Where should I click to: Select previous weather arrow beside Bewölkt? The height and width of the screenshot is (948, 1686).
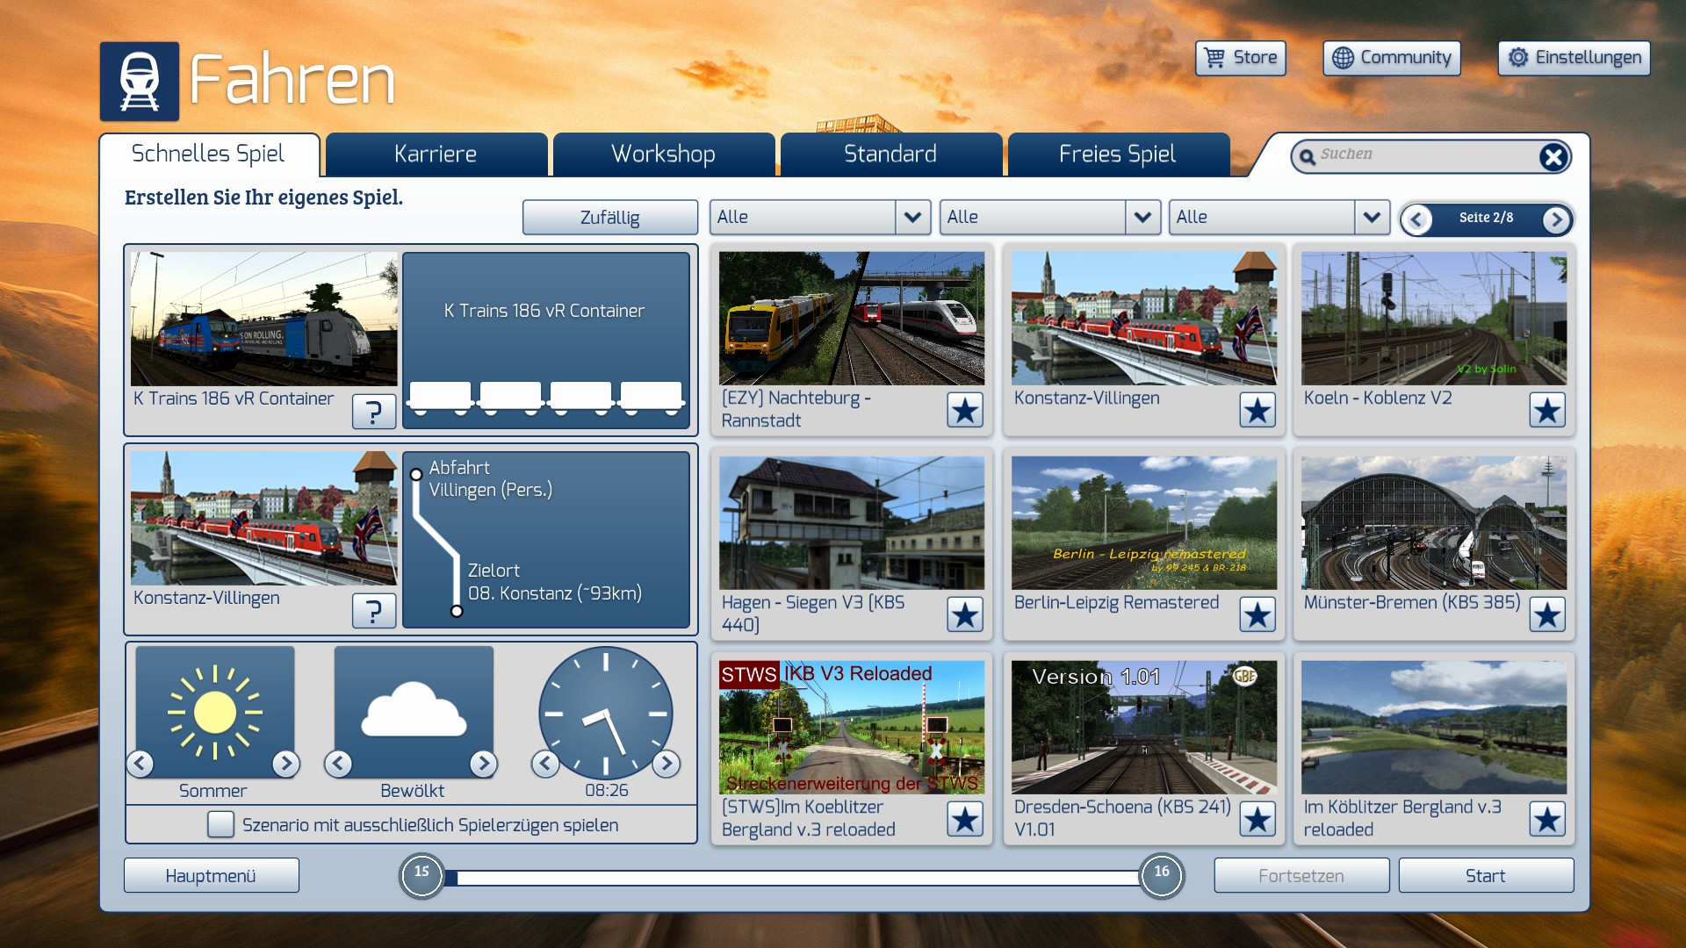click(x=338, y=764)
